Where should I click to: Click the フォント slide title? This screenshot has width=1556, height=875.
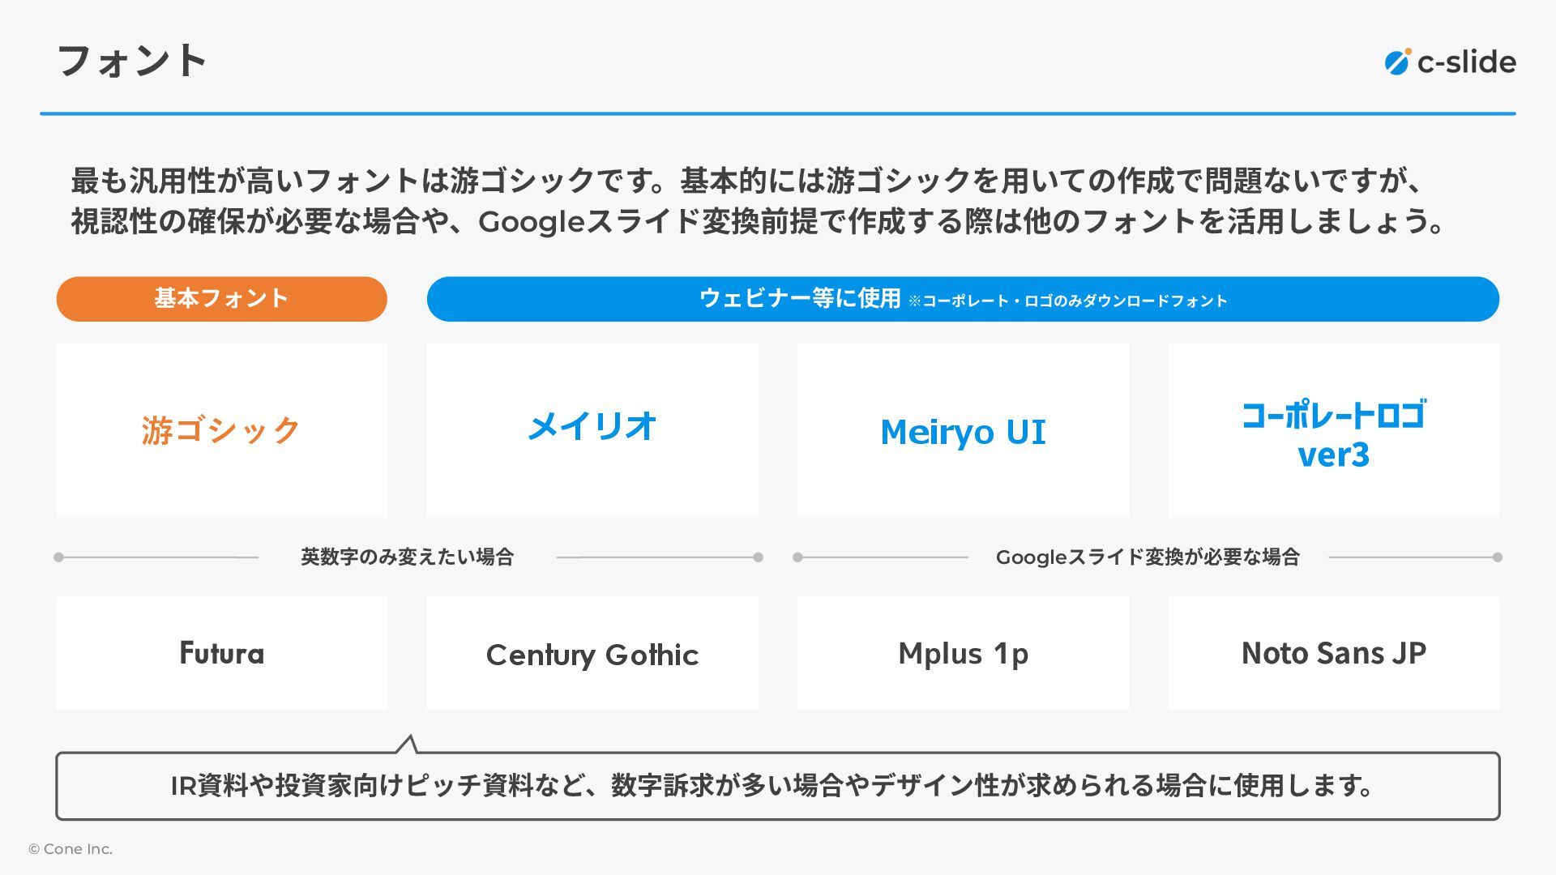point(132,62)
